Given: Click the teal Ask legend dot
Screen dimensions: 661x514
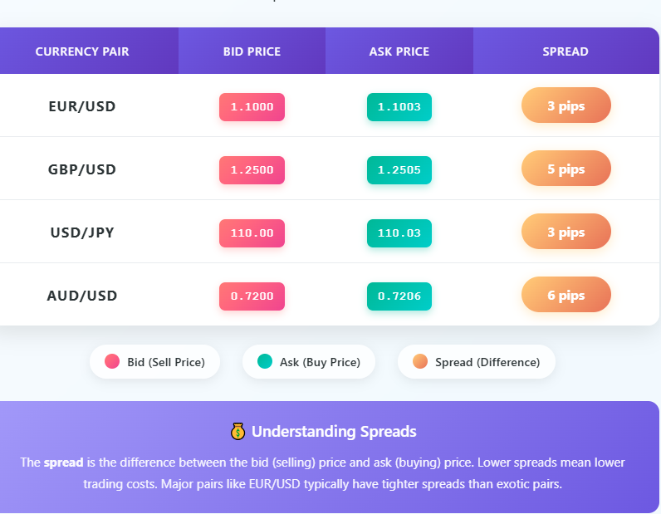Looking at the screenshot, I should point(265,362).
